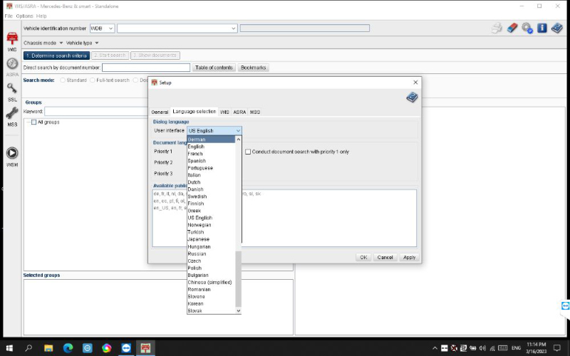Expand the Chassis mode dropdown
The width and height of the screenshot is (570, 356).
pos(61,43)
